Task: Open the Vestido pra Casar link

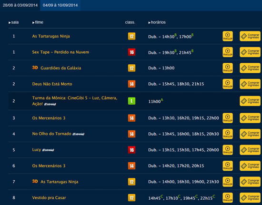Action: [x=49, y=198]
